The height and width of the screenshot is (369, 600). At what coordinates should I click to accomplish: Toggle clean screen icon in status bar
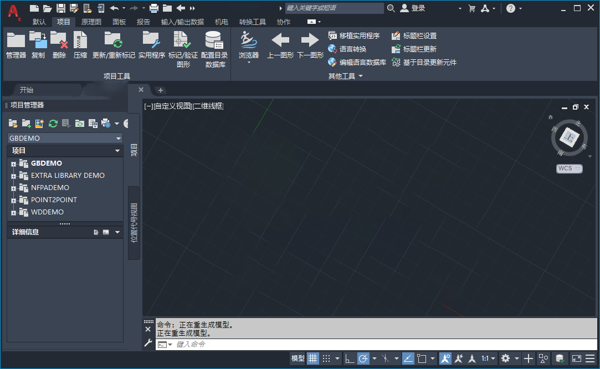(576, 358)
